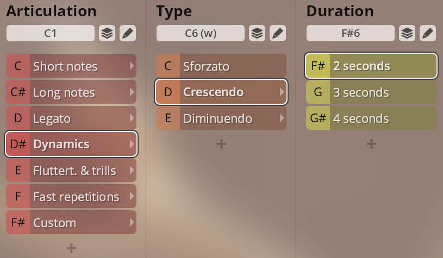Click the layers icon in the Duration column
The height and width of the screenshot is (258, 443).
pyautogui.click(x=407, y=33)
